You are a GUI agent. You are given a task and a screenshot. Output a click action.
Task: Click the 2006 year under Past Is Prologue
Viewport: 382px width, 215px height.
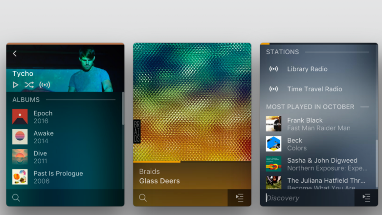(42, 181)
